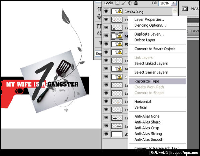
Task: Choose Anti-Alias Smooth option
Action: [x=149, y=139]
